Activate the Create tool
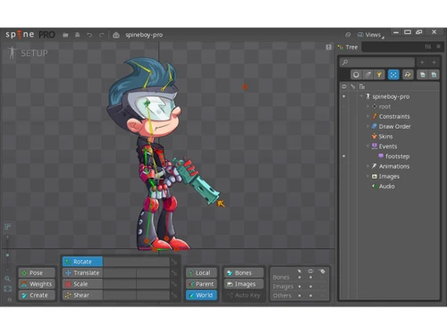The height and width of the screenshot is (335, 447). point(37,295)
